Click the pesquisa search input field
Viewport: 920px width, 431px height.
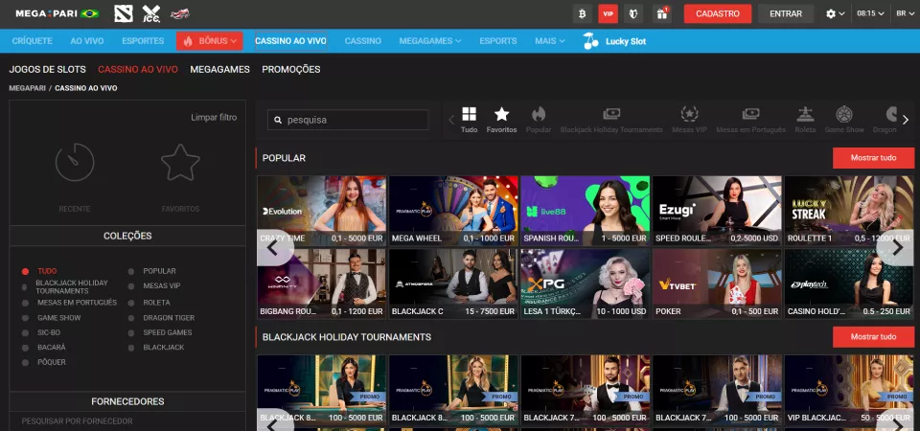point(348,120)
